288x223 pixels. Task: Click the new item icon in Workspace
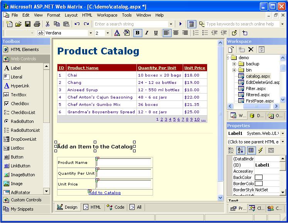click(231, 49)
